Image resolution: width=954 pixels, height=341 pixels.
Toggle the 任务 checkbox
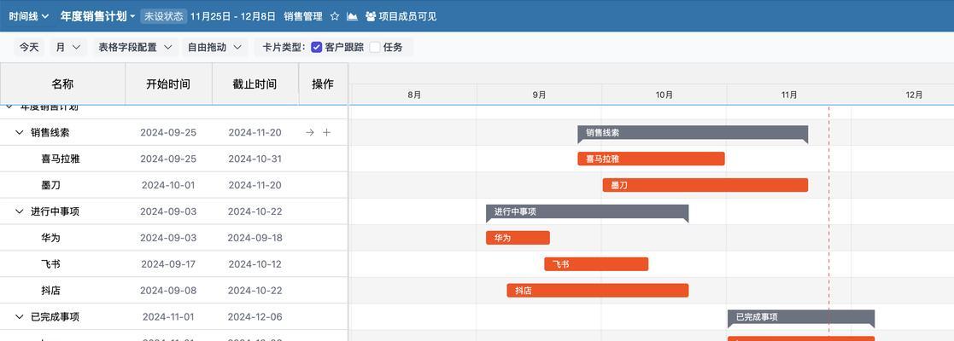tap(375, 47)
